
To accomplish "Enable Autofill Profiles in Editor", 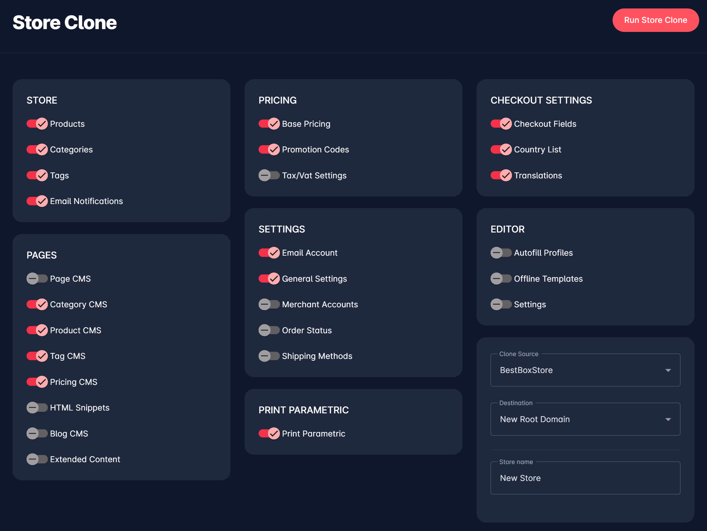I will [x=501, y=253].
